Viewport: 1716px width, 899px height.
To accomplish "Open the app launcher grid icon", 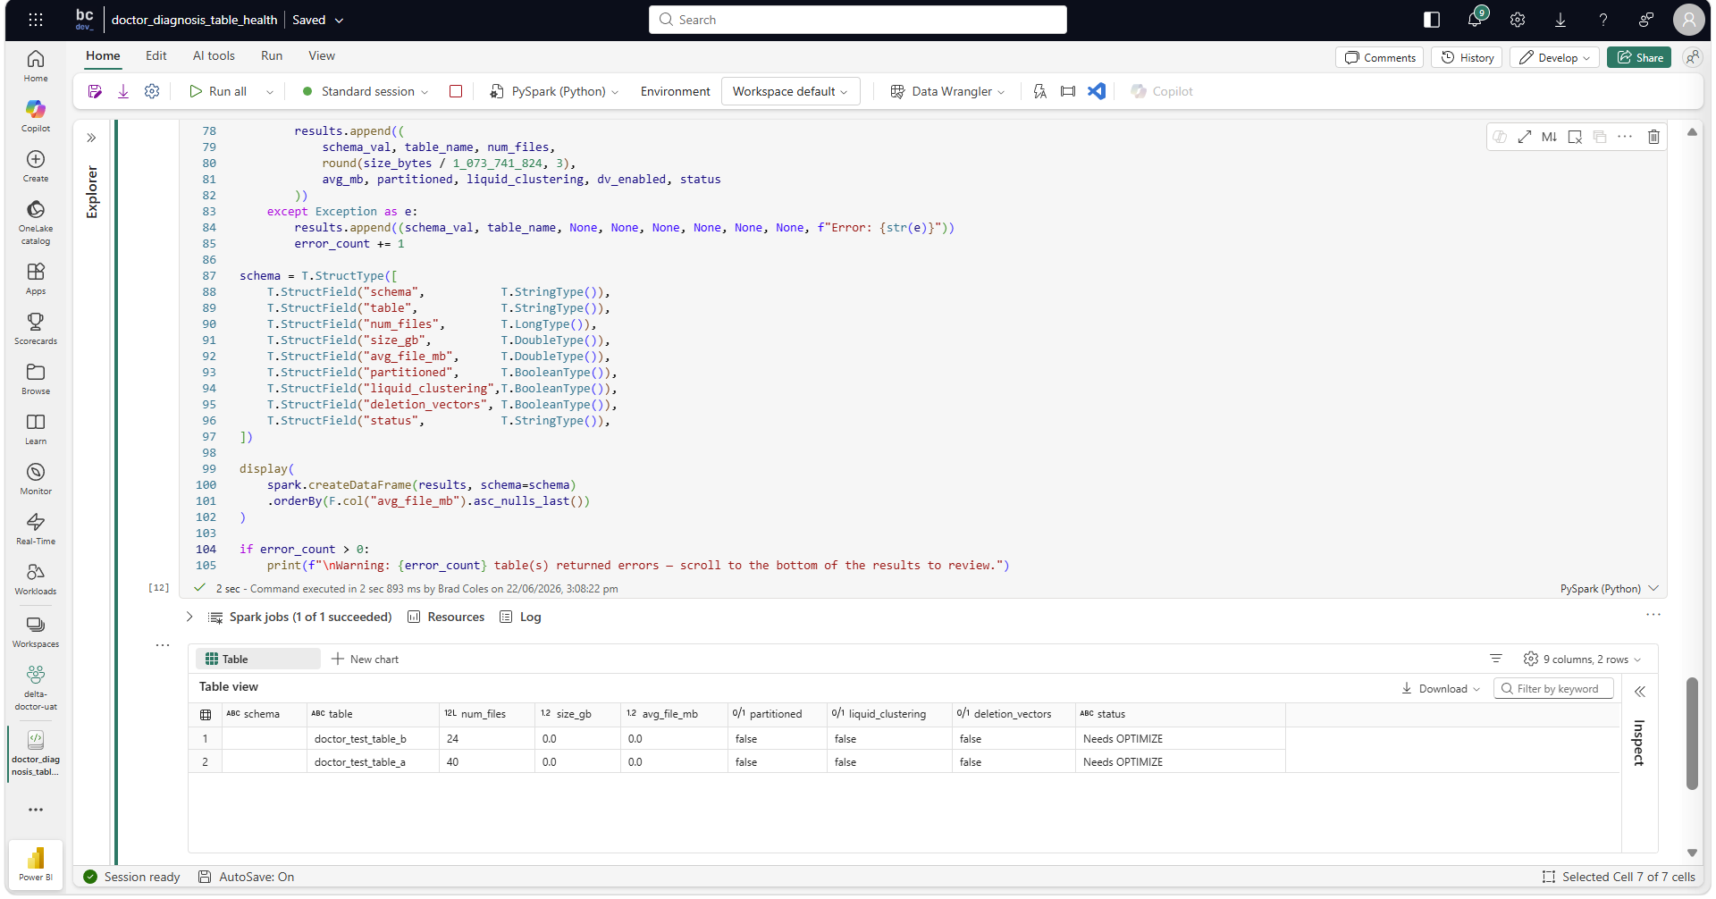I will (36, 20).
